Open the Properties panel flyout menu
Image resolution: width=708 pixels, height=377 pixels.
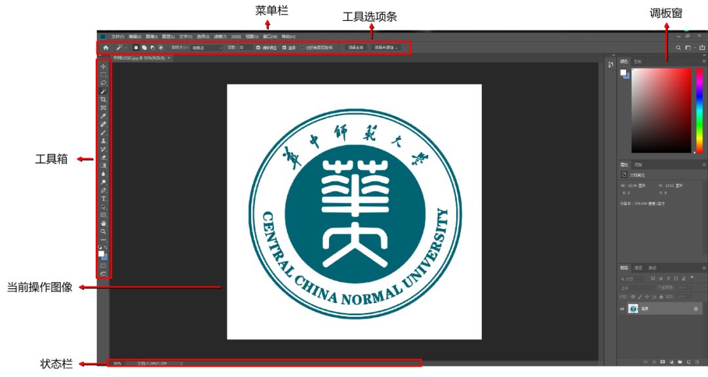704,164
